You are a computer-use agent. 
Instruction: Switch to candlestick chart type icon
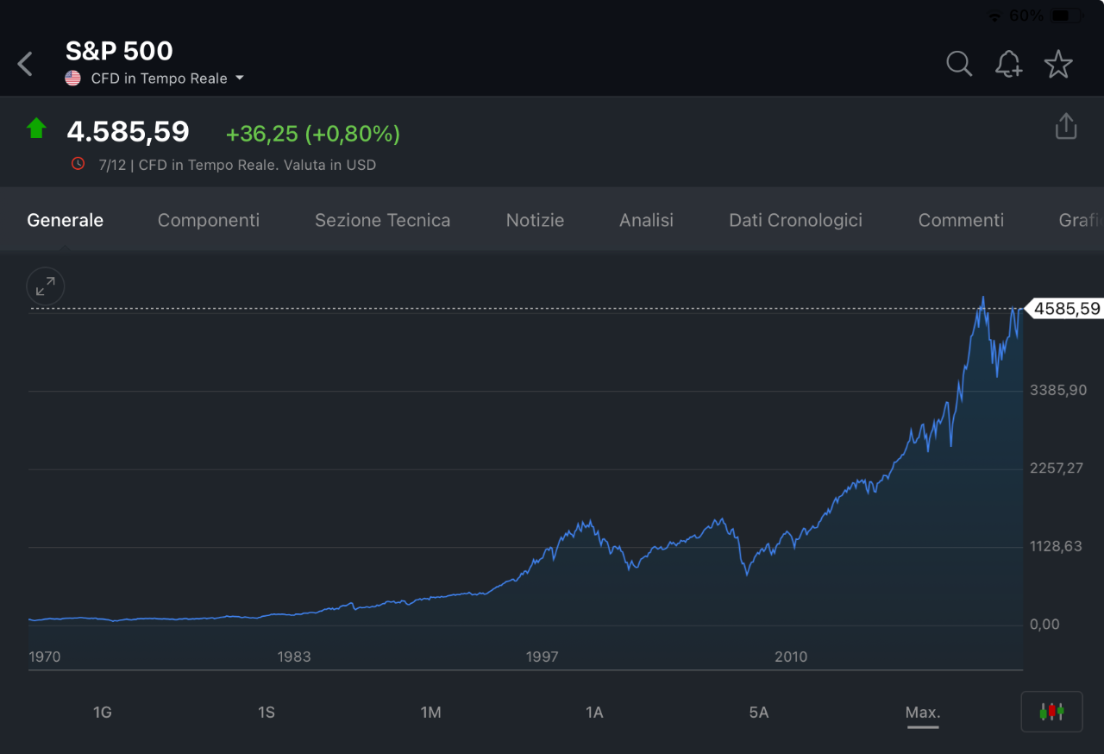1051,712
